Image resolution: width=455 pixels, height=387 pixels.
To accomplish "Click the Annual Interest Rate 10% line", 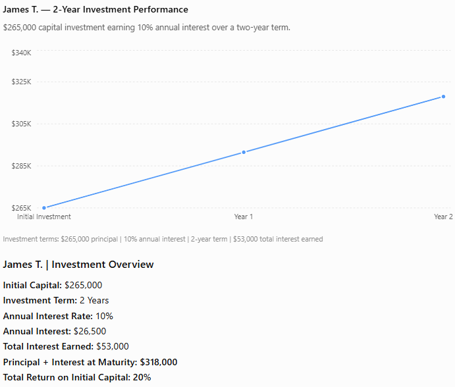I will (58, 316).
